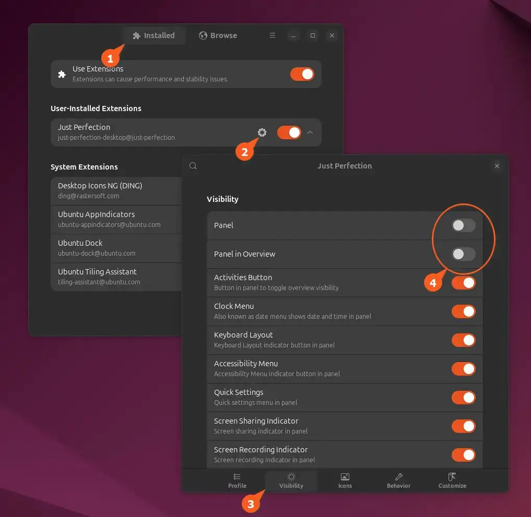Disable the Quick Settings toggle
The image size is (531, 517).
click(x=463, y=398)
